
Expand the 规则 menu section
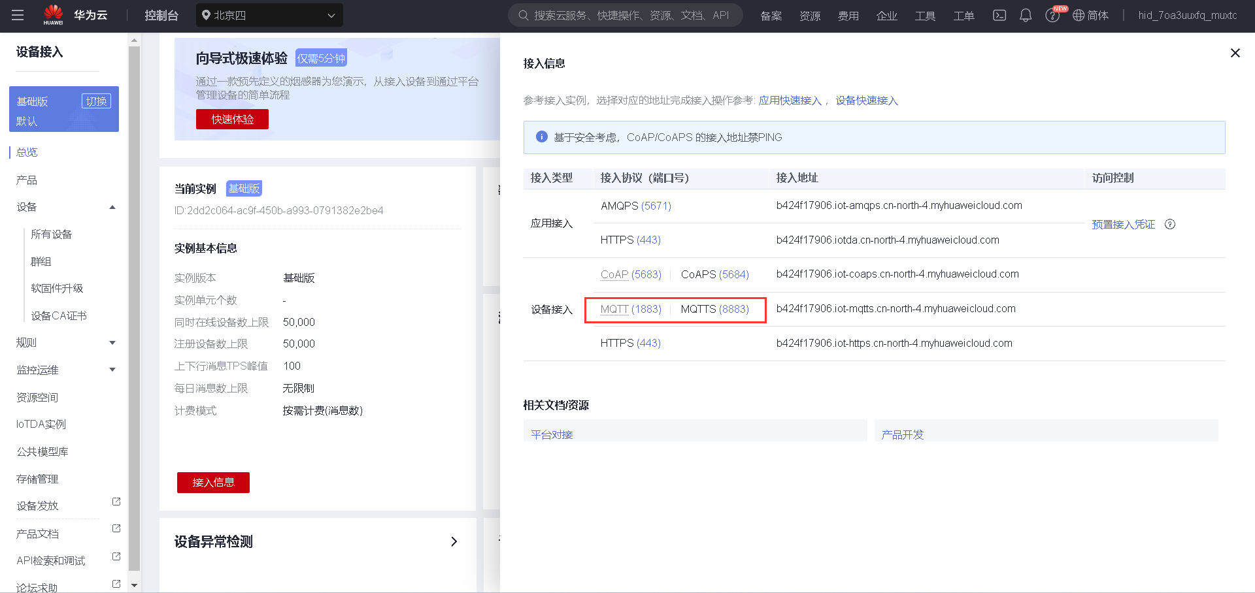coord(112,343)
